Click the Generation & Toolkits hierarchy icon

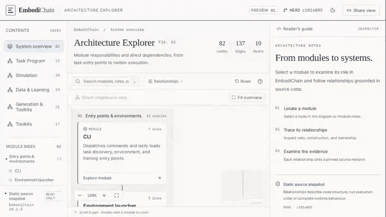pyautogui.click(x=10, y=107)
